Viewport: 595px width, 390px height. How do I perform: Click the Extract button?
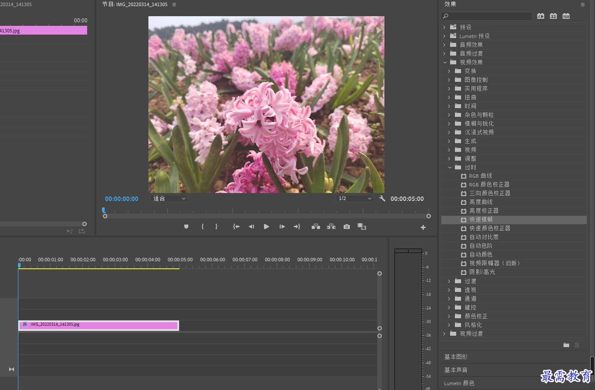[331, 227]
